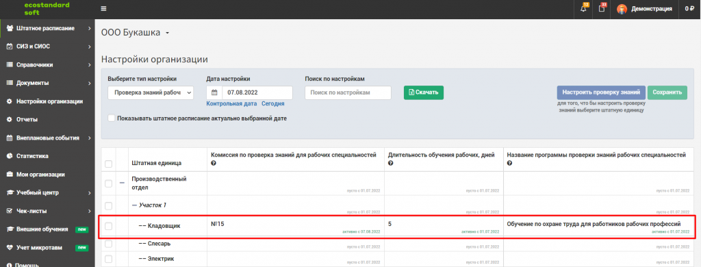The width and height of the screenshot is (701, 267).
Task: Tick the Кладовщик row checkbox
Action: (108, 227)
